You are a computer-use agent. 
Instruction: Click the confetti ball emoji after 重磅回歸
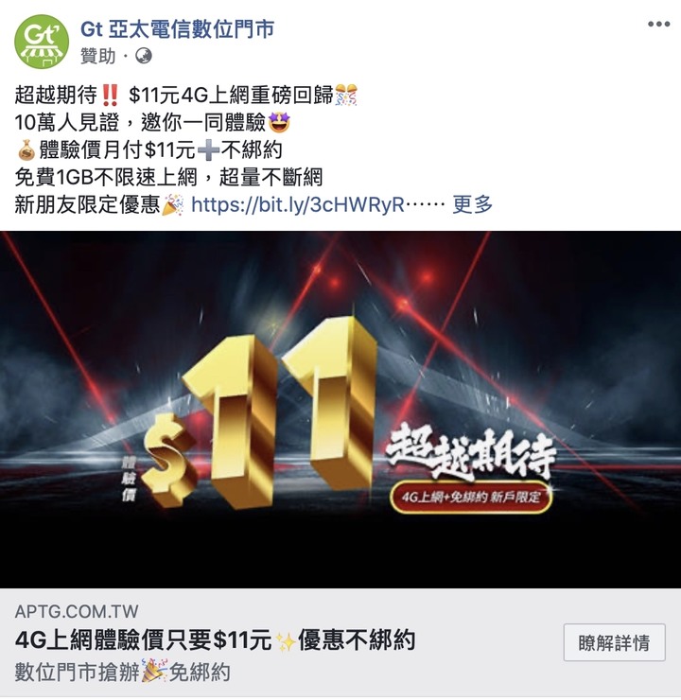pos(346,95)
